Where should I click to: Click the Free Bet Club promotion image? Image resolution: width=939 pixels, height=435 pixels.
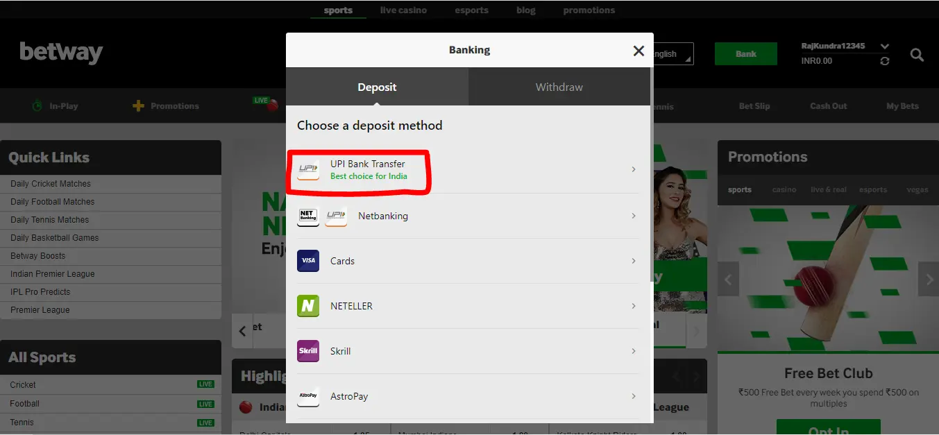[x=828, y=279]
